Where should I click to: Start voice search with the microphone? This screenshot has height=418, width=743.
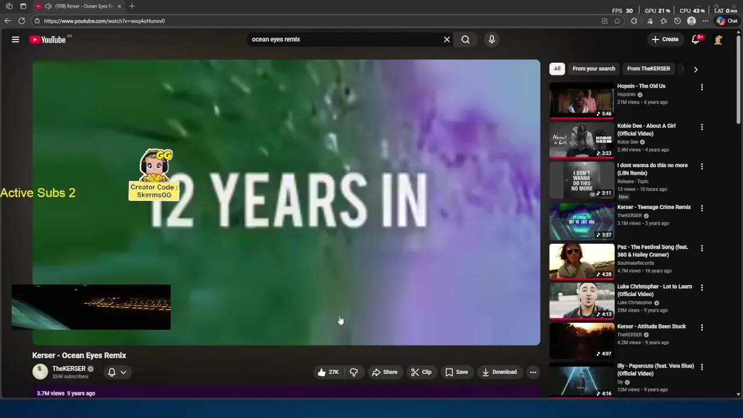[x=492, y=39]
